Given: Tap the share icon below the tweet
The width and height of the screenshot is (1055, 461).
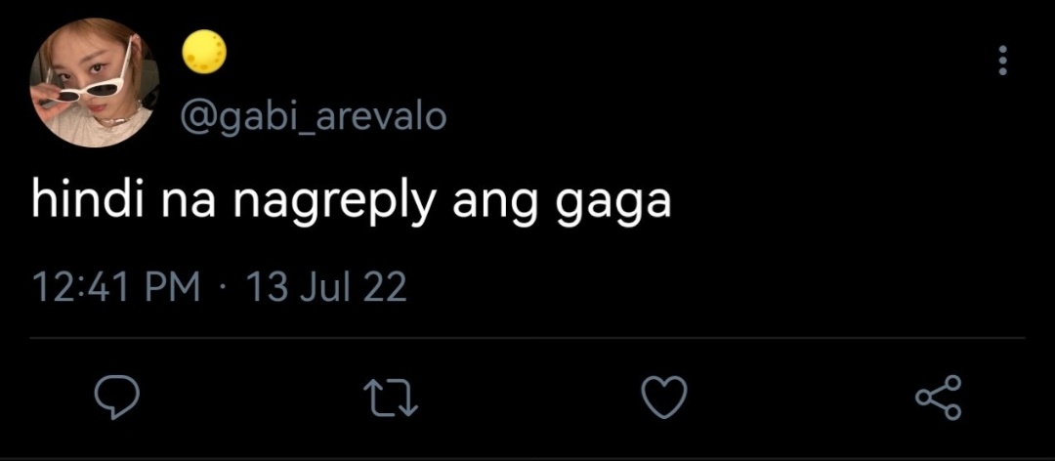Looking at the screenshot, I should [939, 398].
